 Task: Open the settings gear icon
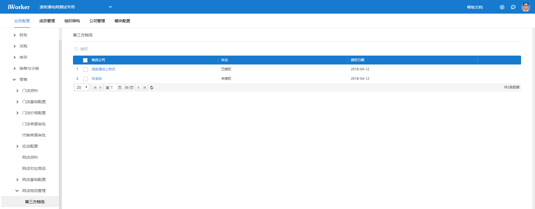tap(502, 7)
